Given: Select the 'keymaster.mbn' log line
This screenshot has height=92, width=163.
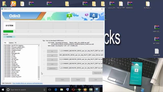Looking at the screenshot, I should [12, 67].
